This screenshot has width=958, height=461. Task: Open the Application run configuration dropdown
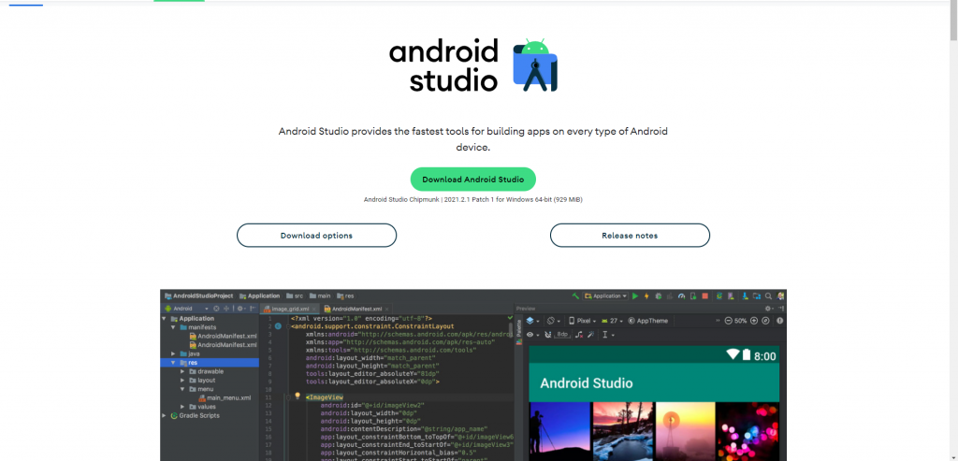pos(605,296)
